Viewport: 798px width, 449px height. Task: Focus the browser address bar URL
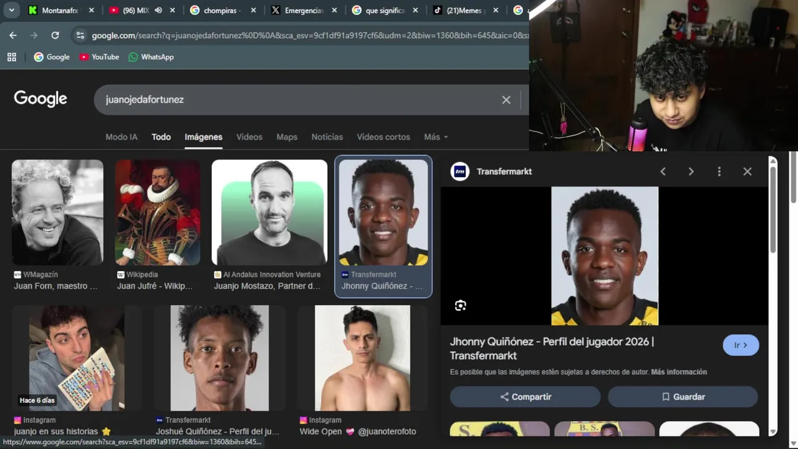tap(310, 36)
